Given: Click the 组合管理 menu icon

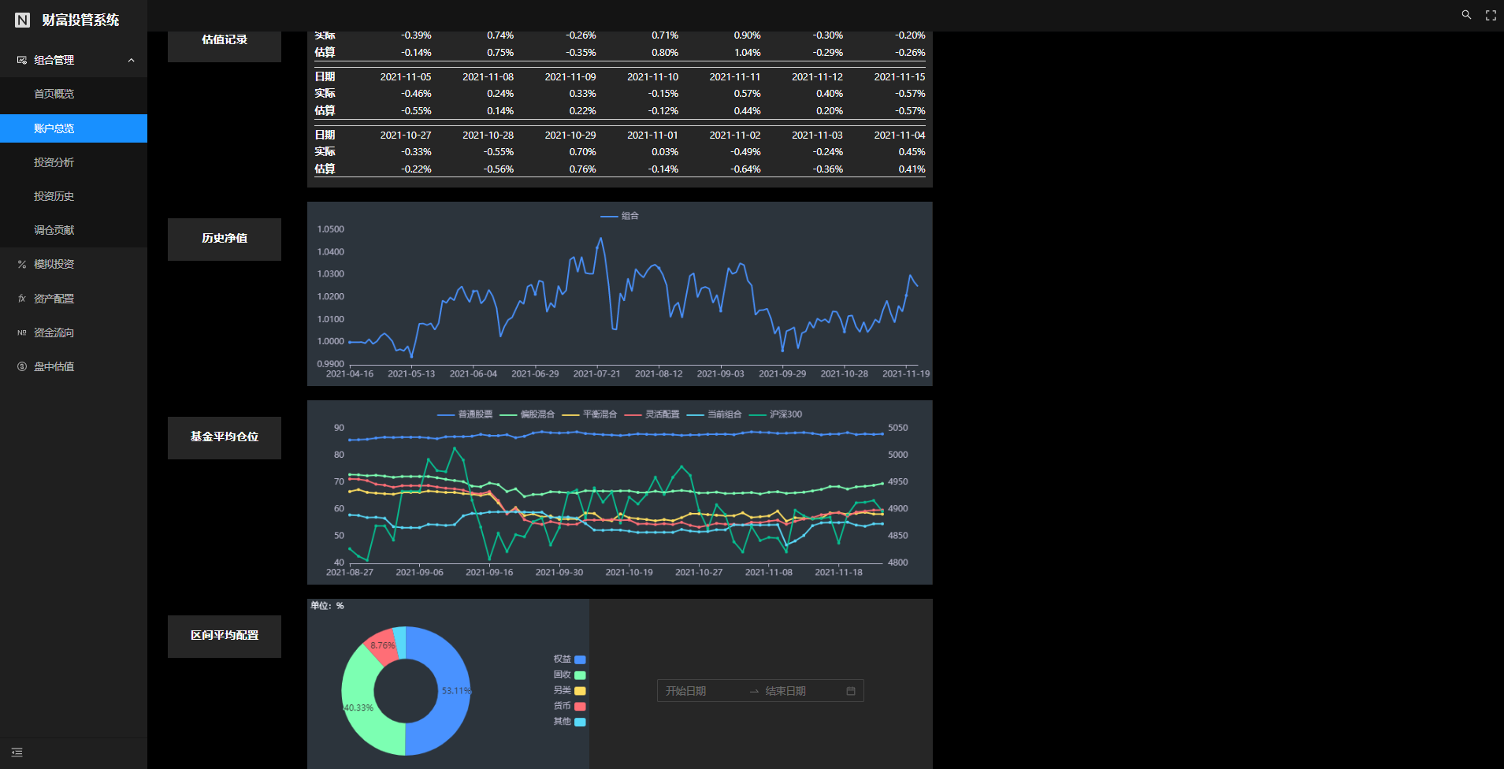Looking at the screenshot, I should click(x=22, y=60).
